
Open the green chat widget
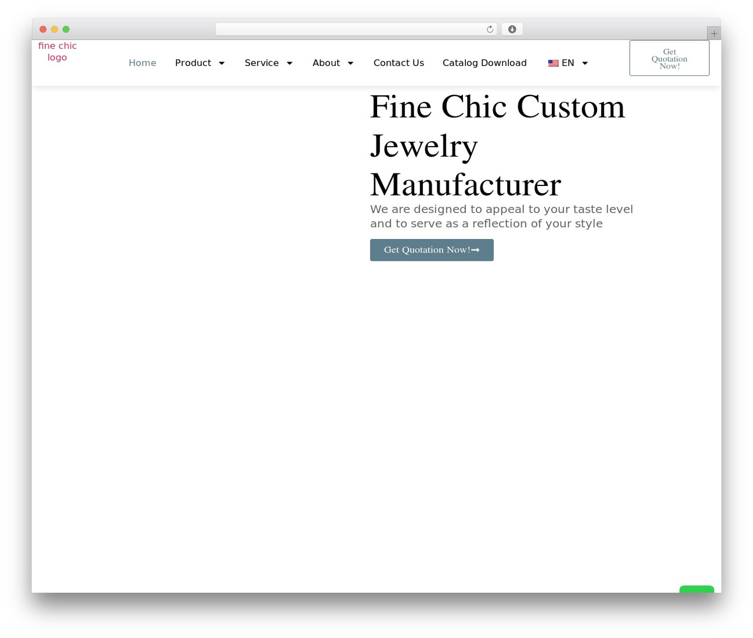(x=697, y=589)
